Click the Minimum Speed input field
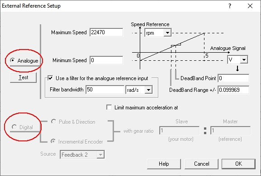Viewport: 261px width, 176px height. [x=106, y=60]
